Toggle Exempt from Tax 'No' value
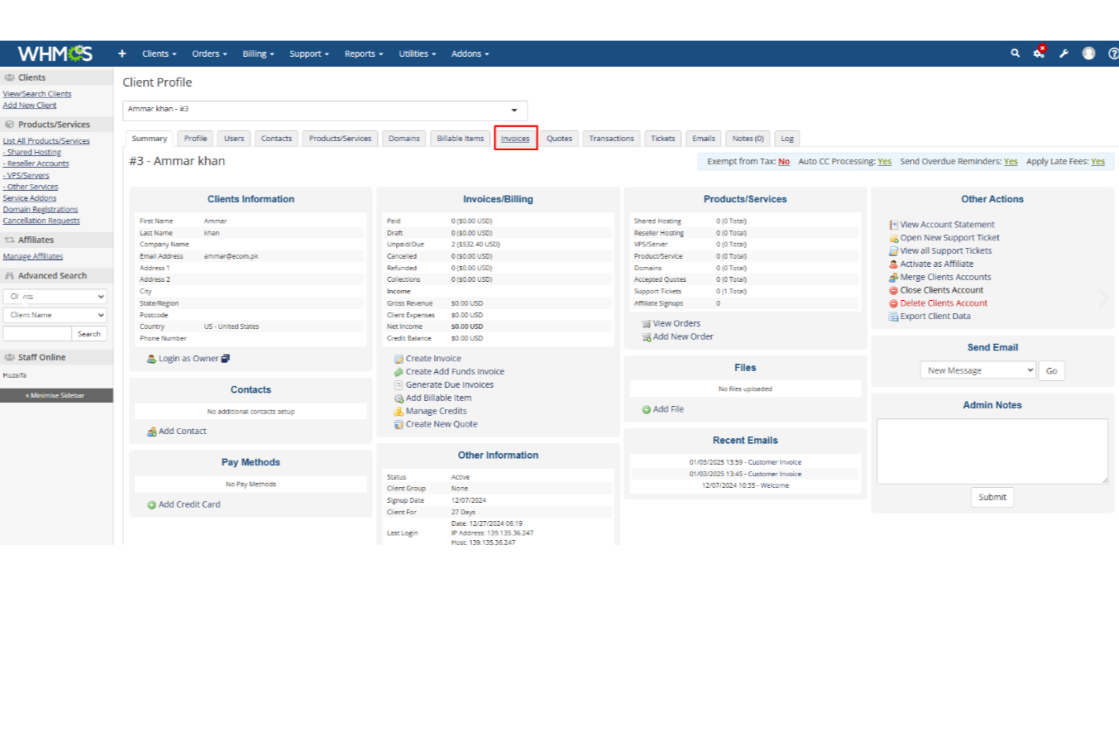 point(783,162)
